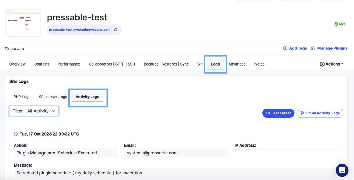
Task: Click the Add Tags link
Action: click(295, 48)
